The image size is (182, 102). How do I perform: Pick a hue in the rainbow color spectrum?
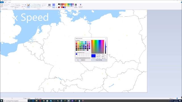coord(98,47)
